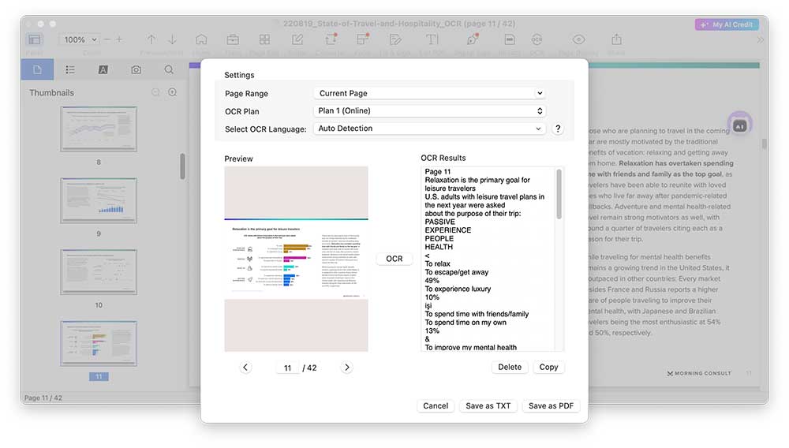Click the camera snapshot sidebar icon

[136, 69]
